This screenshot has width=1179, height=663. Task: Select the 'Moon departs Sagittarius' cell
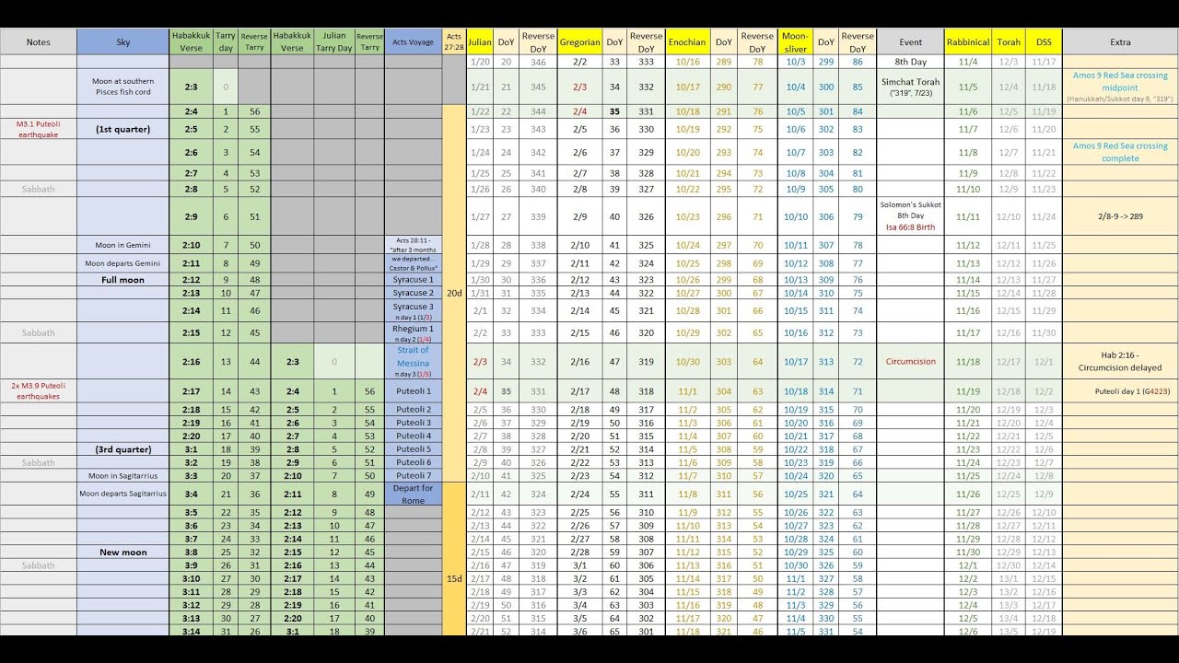[x=123, y=494]
